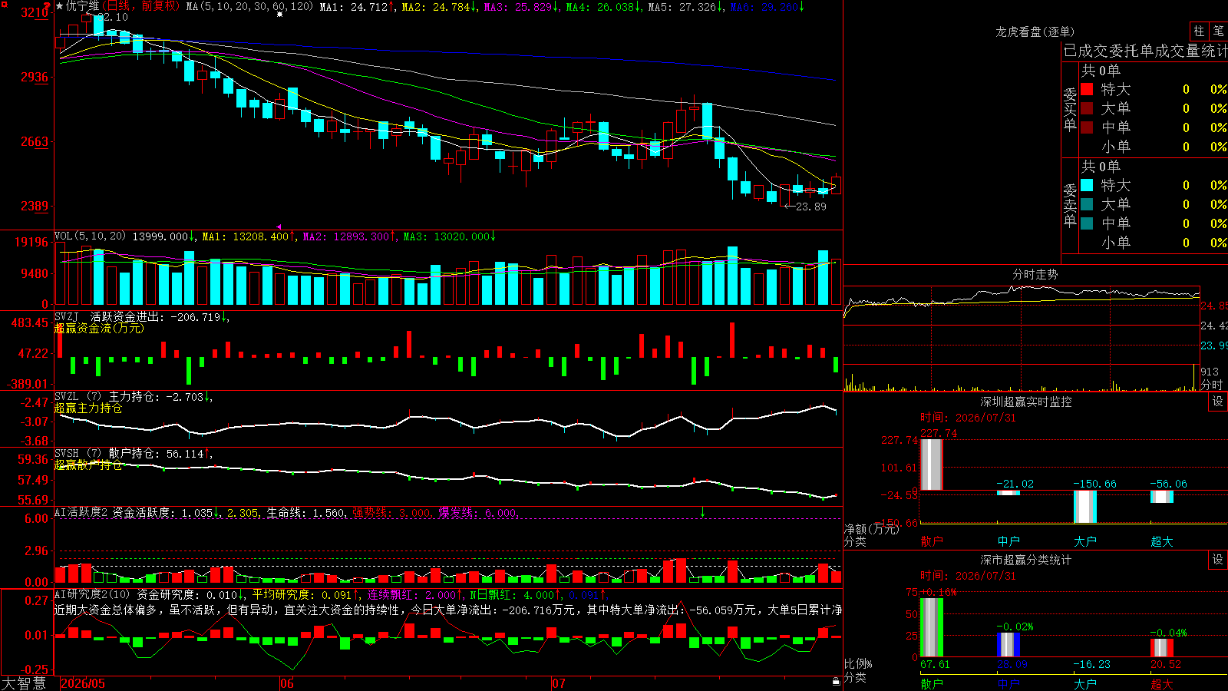Image resolution: width=1228 pixels, height=691 pixels.
Task: Click the 超大 bar showing -56.06 net amount
Action: 1162,497
